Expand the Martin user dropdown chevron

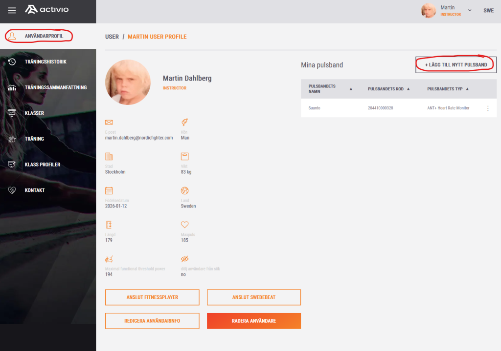coord(470,10)
